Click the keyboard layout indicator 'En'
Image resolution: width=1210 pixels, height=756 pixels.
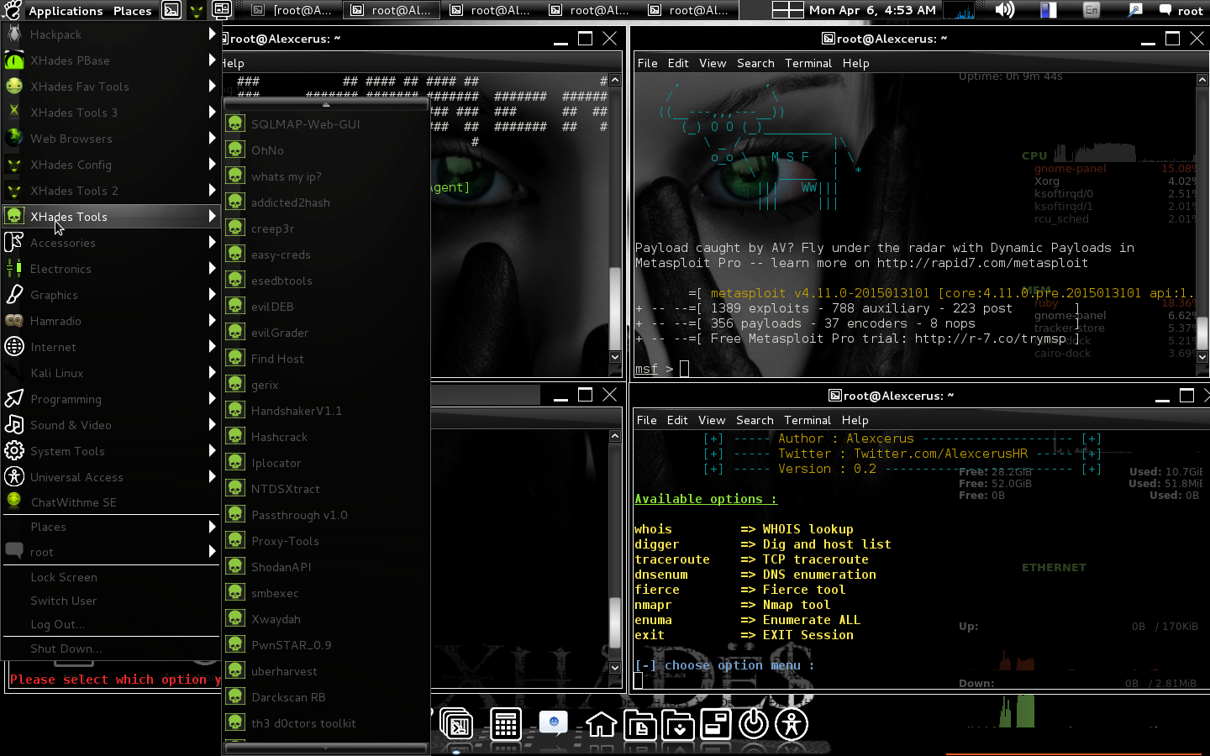pos(1092,10)
